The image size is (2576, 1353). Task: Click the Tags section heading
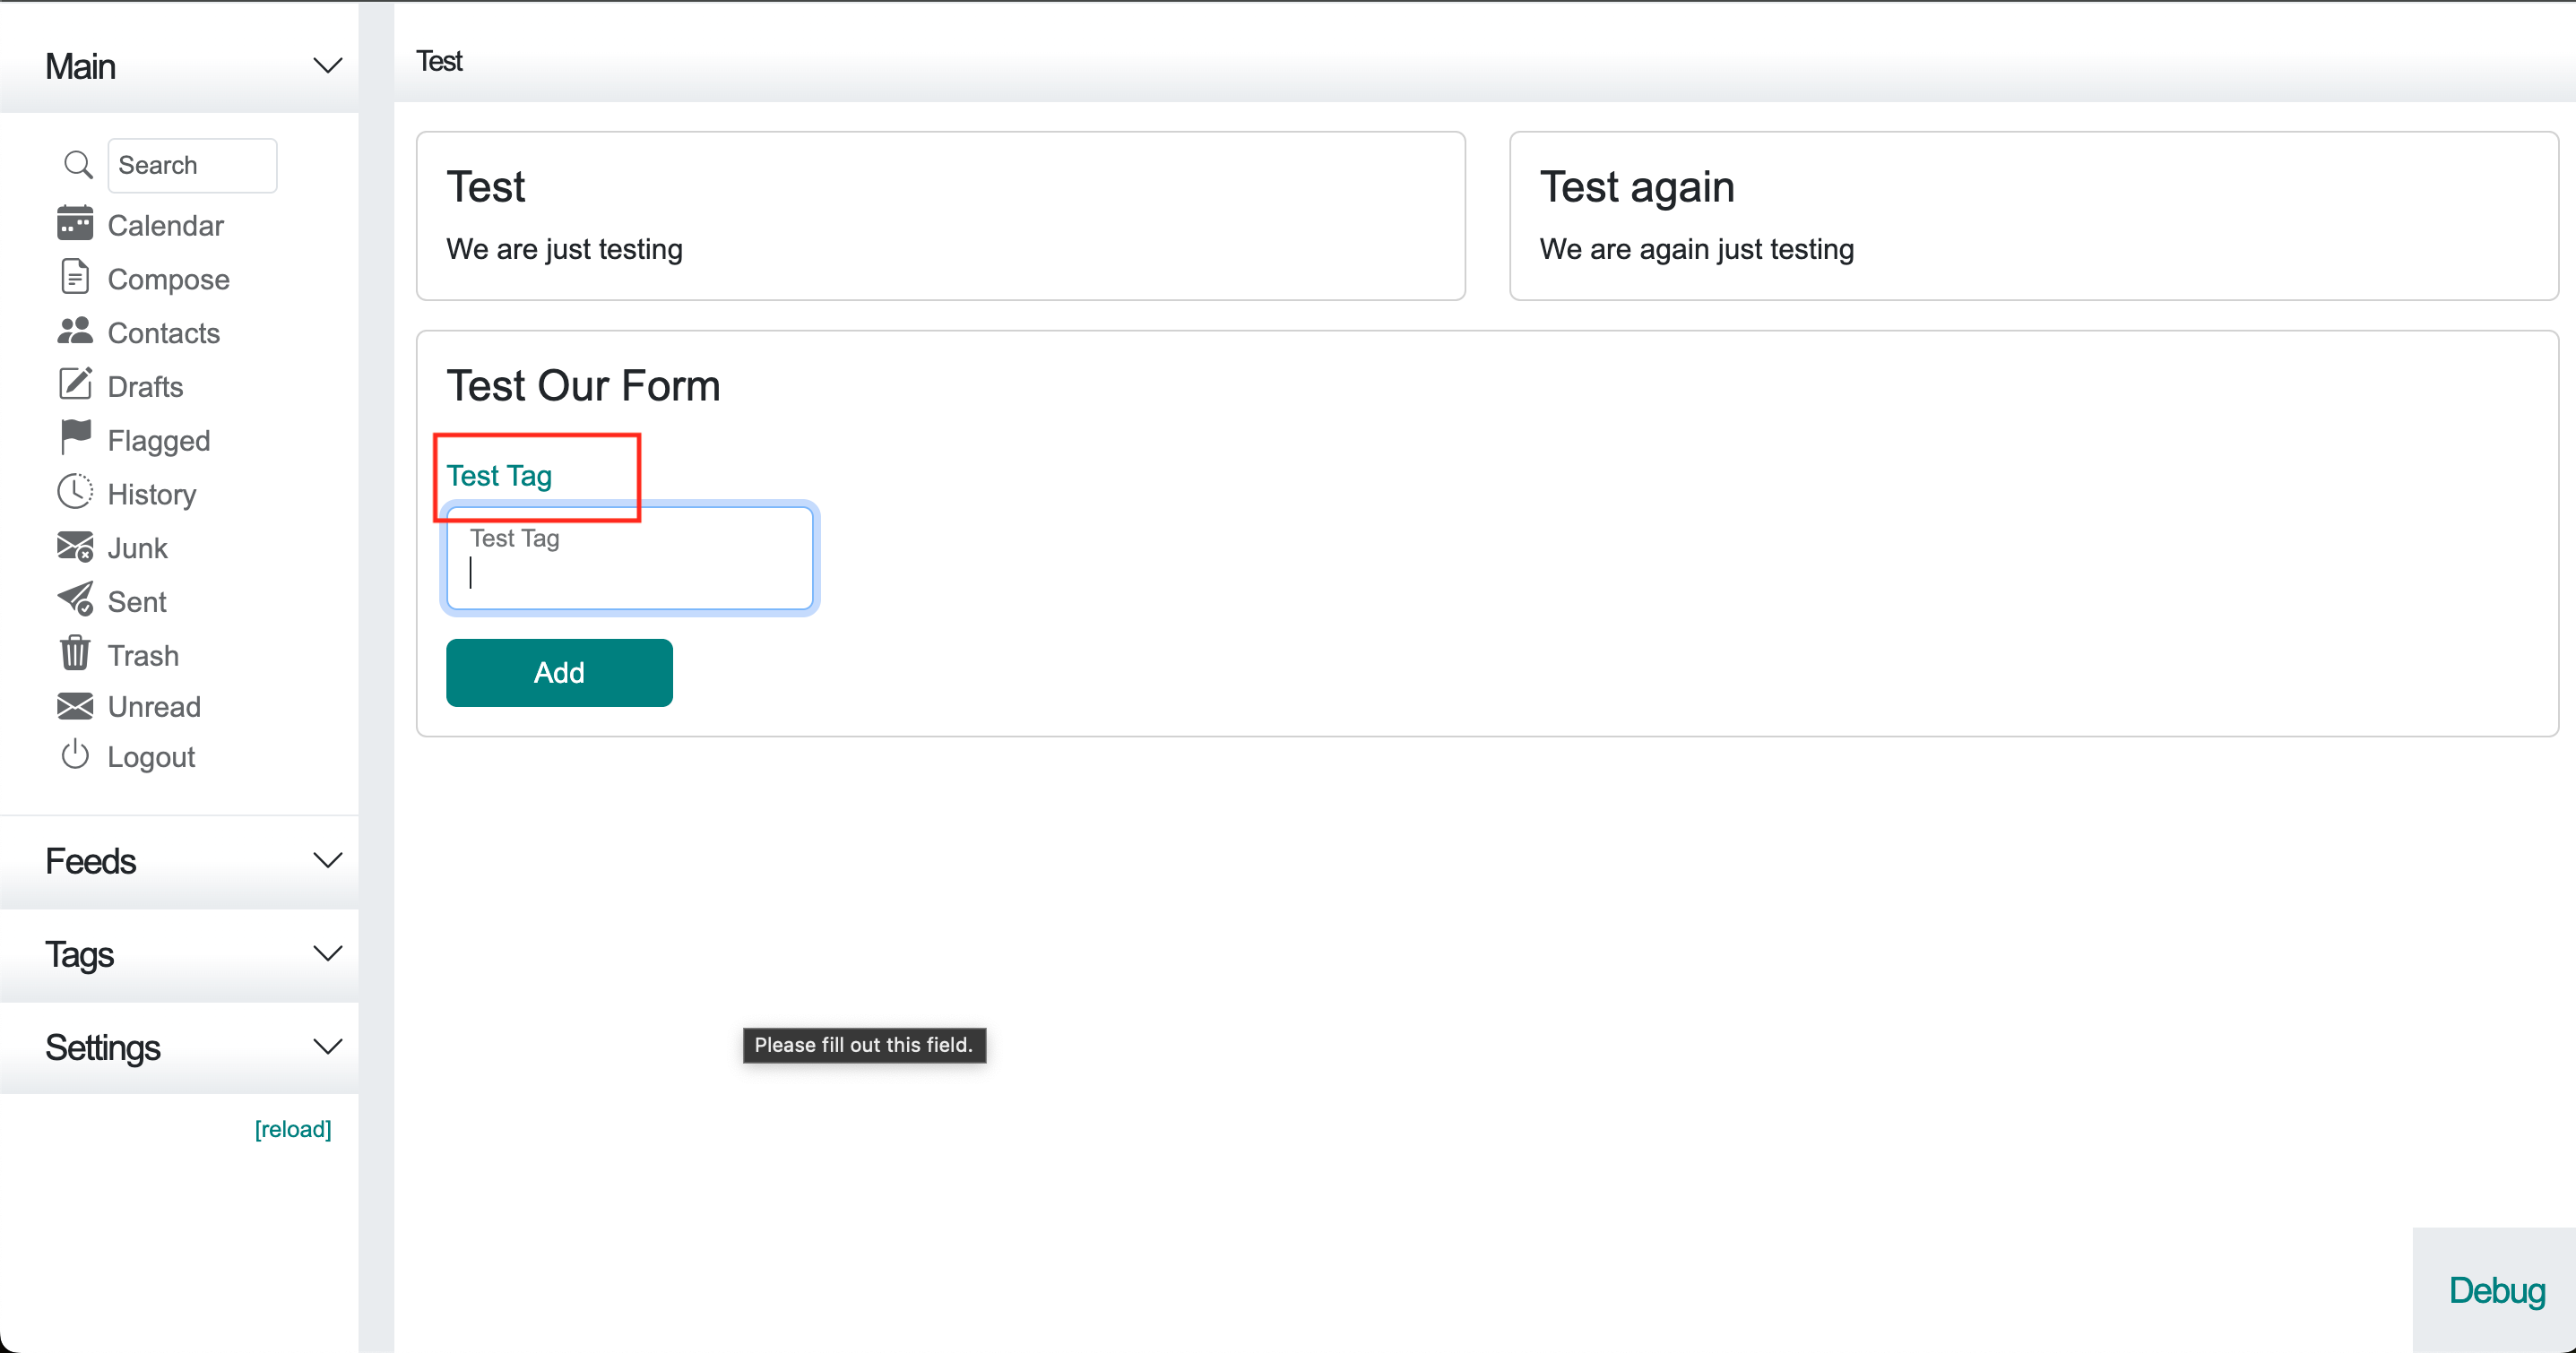[80, 954]
